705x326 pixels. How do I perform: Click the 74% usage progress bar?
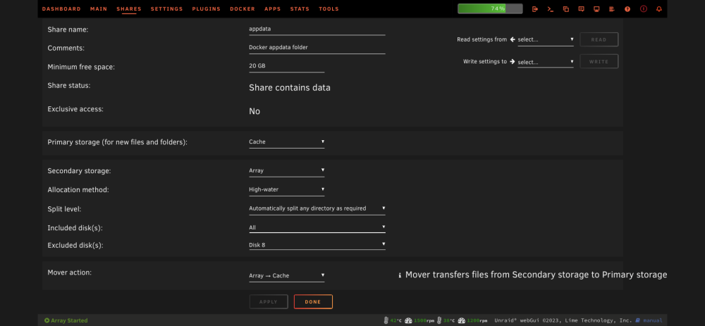tap(490, 8)
